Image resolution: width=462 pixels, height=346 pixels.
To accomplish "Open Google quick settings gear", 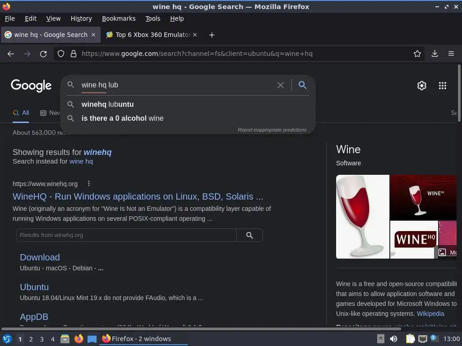I will [422, 85].
